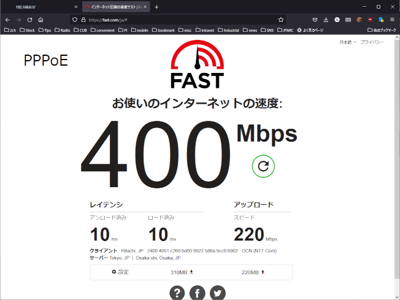Image resolution: width=400 pixels, height=300 pixels.
Task: Open the misc bookmark folder
Action: (x=185, y=30)
